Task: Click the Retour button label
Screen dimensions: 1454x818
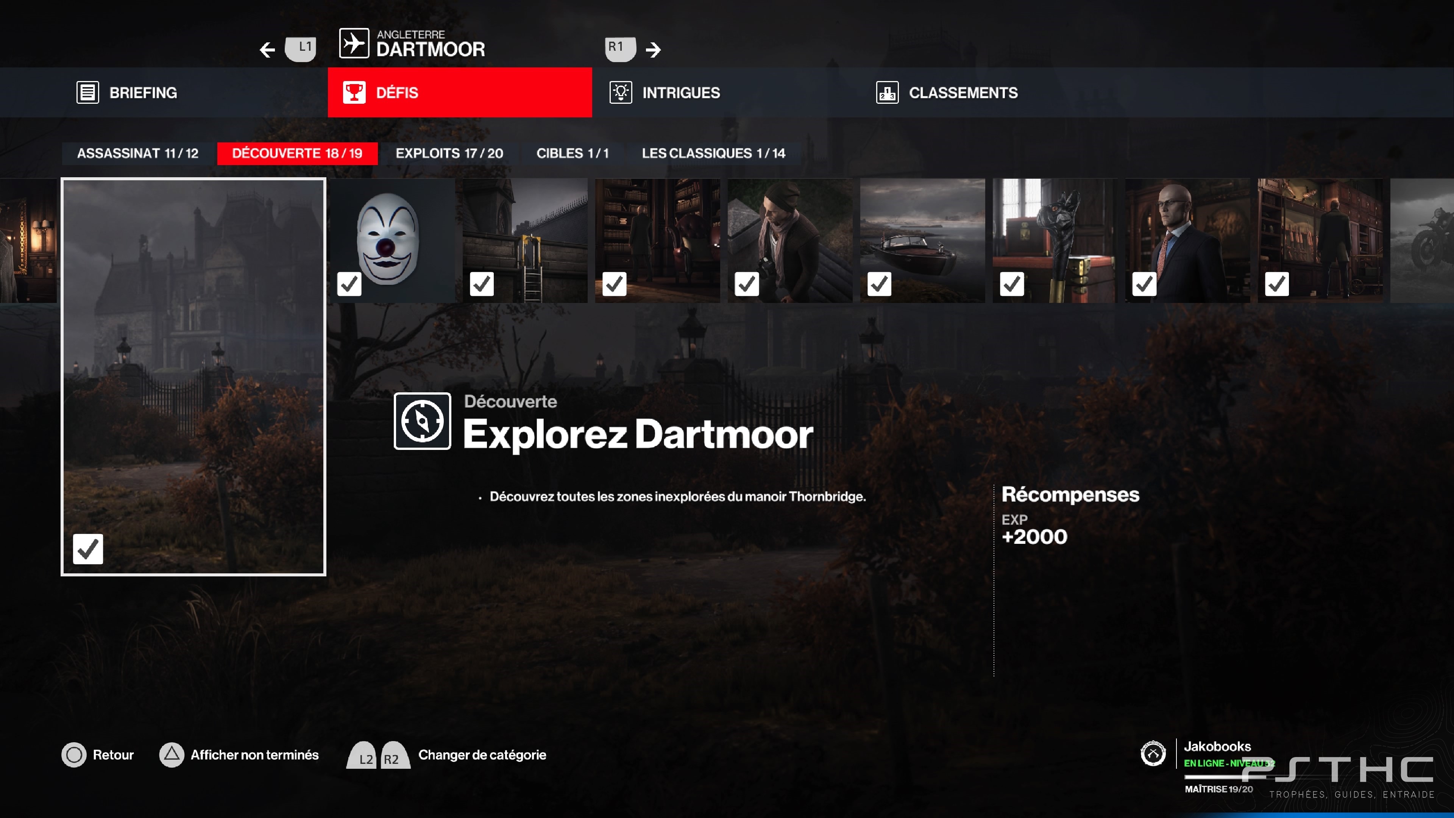Action: coord(113,755)
